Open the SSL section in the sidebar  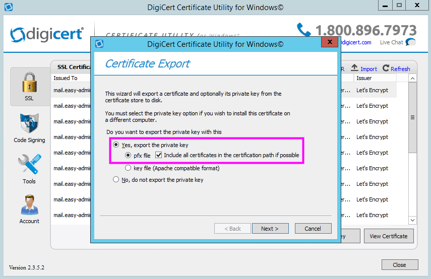(x=29, y=87)
